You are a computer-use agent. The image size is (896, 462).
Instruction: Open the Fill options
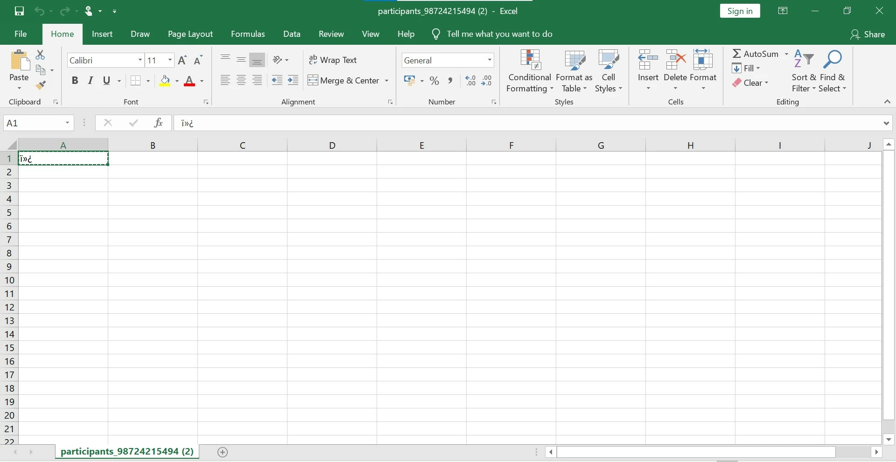[746, 68]
